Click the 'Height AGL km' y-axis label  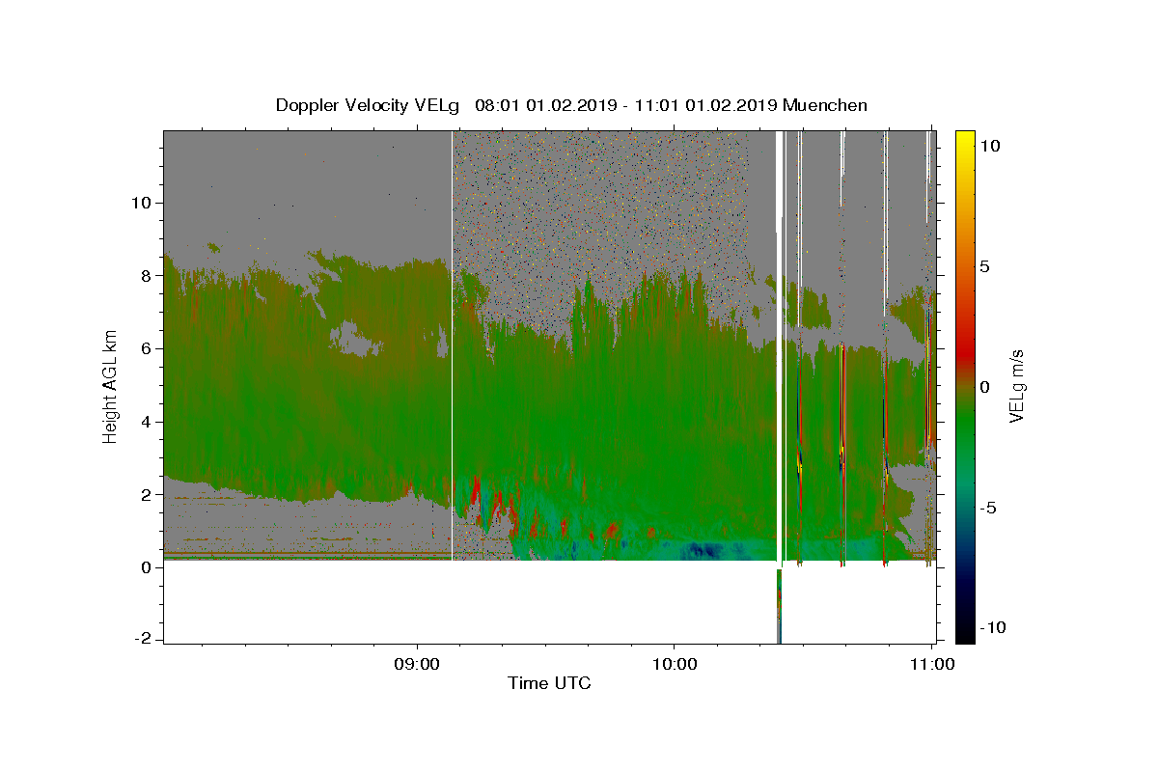111,386
